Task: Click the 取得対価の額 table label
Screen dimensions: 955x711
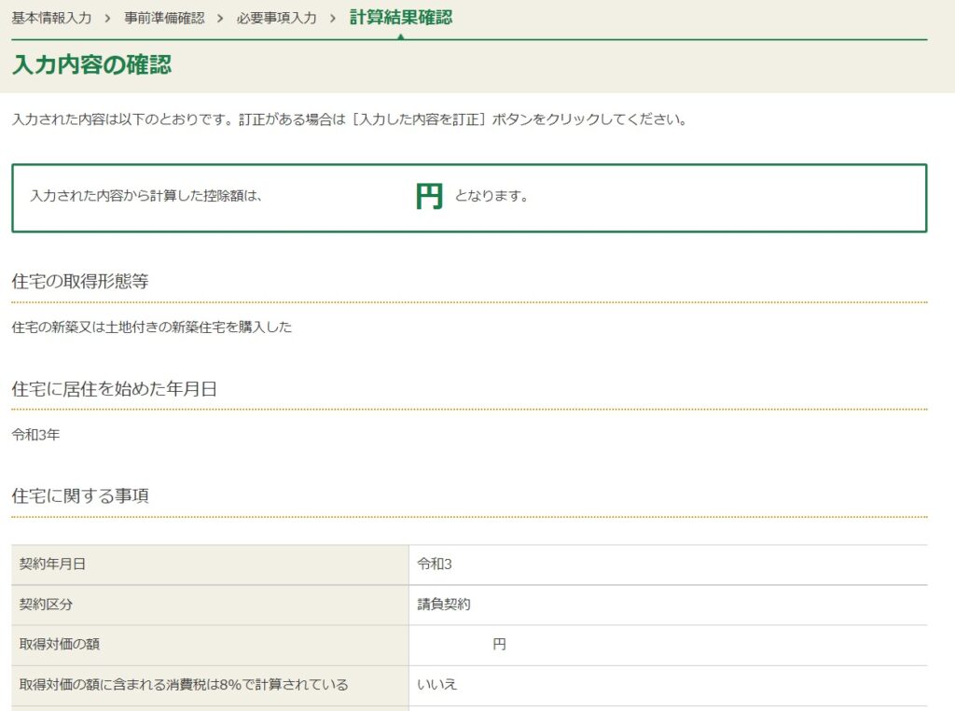Action: click(x=59, y=645)
